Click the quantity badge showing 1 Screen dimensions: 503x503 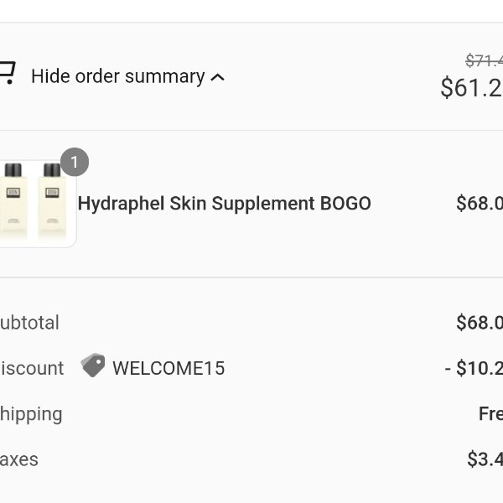pos(75,162)
